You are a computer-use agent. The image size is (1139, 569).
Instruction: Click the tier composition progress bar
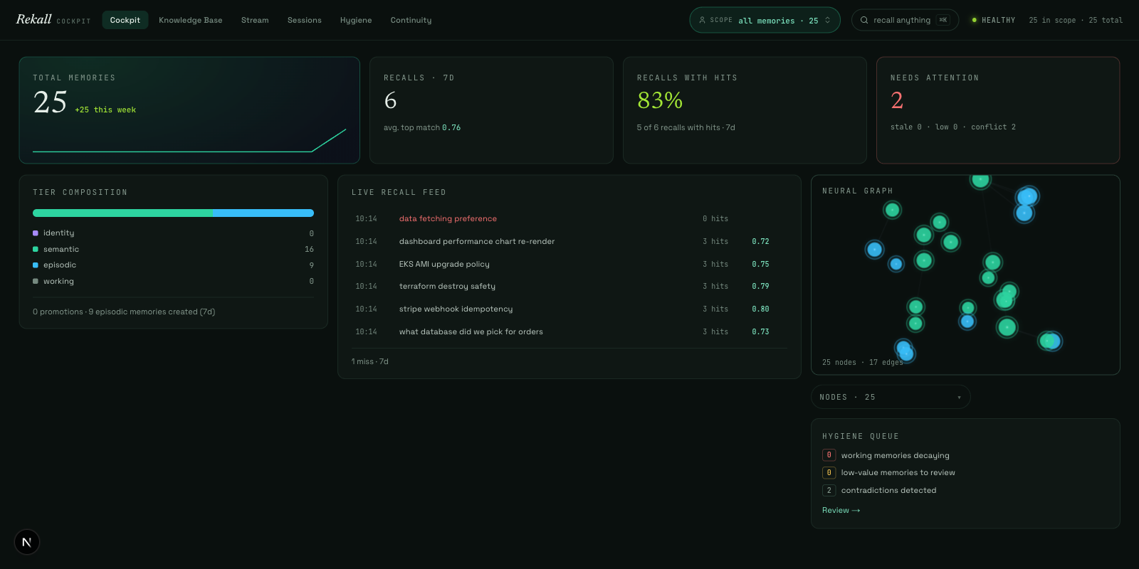tap(173, 213)
